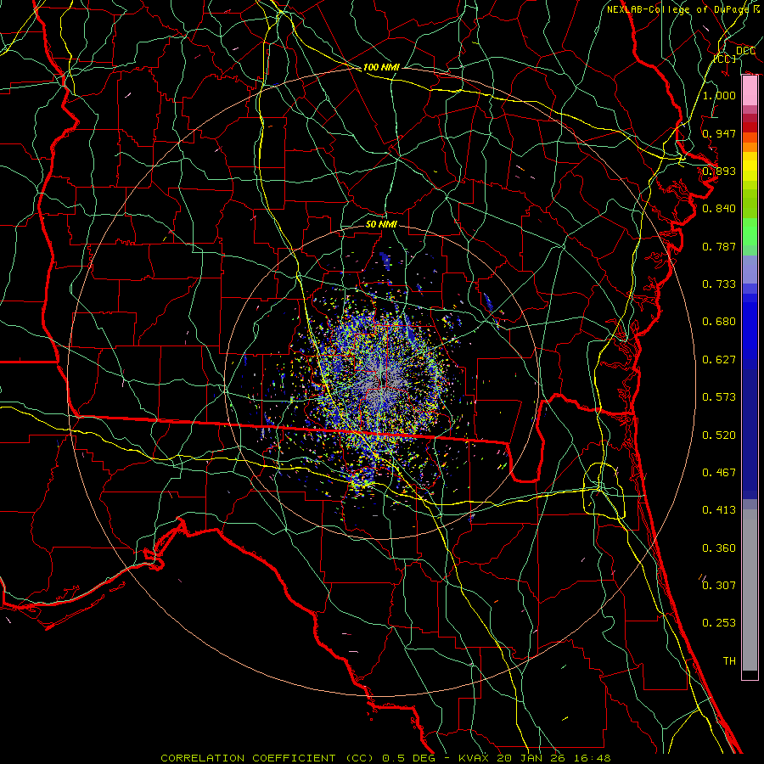Click the "[CC]" legend unit label
Image resolution: width=764 pixels, height=764 pixels.
pos(725,59)
